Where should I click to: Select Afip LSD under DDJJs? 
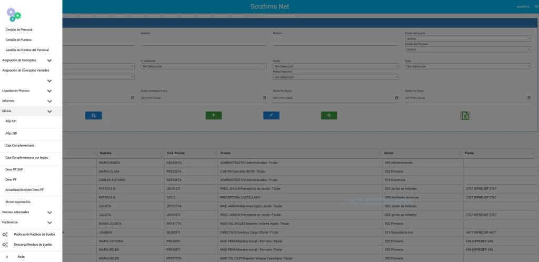[x=12, y=133]
